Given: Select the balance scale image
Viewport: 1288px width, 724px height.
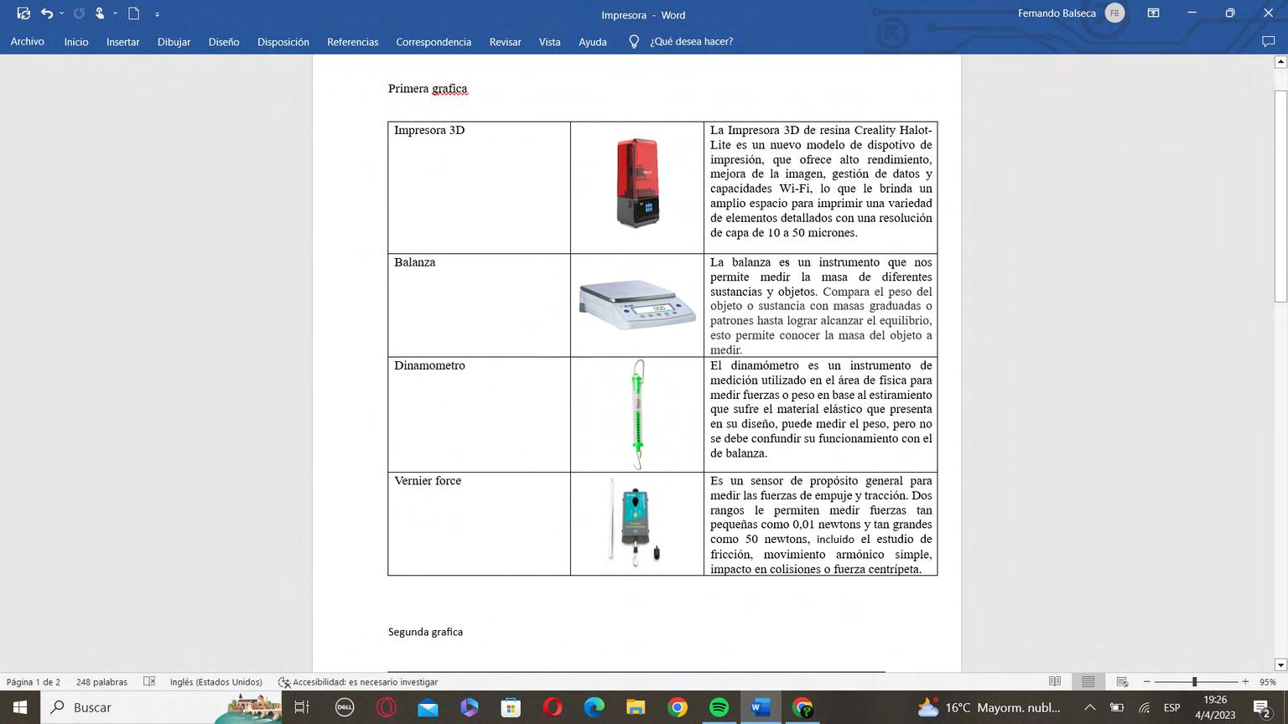Looking at the screenshot, I should (637, 304).
